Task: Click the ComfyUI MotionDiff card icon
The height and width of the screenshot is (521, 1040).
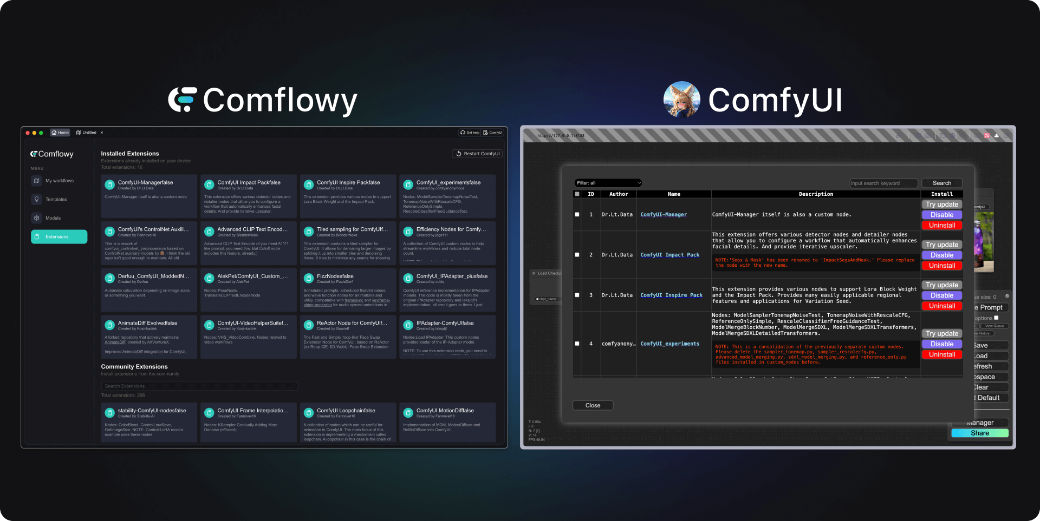Action: coord(408,413)
